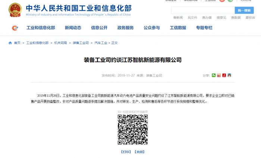Screen dimensions: 261x158
Task: Click the caption 扫一扫在手机打开当前页
Action: [x=133, y=112]
